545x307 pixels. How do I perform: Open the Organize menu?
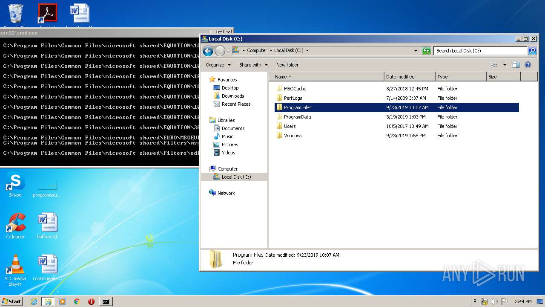click(218, 65)
